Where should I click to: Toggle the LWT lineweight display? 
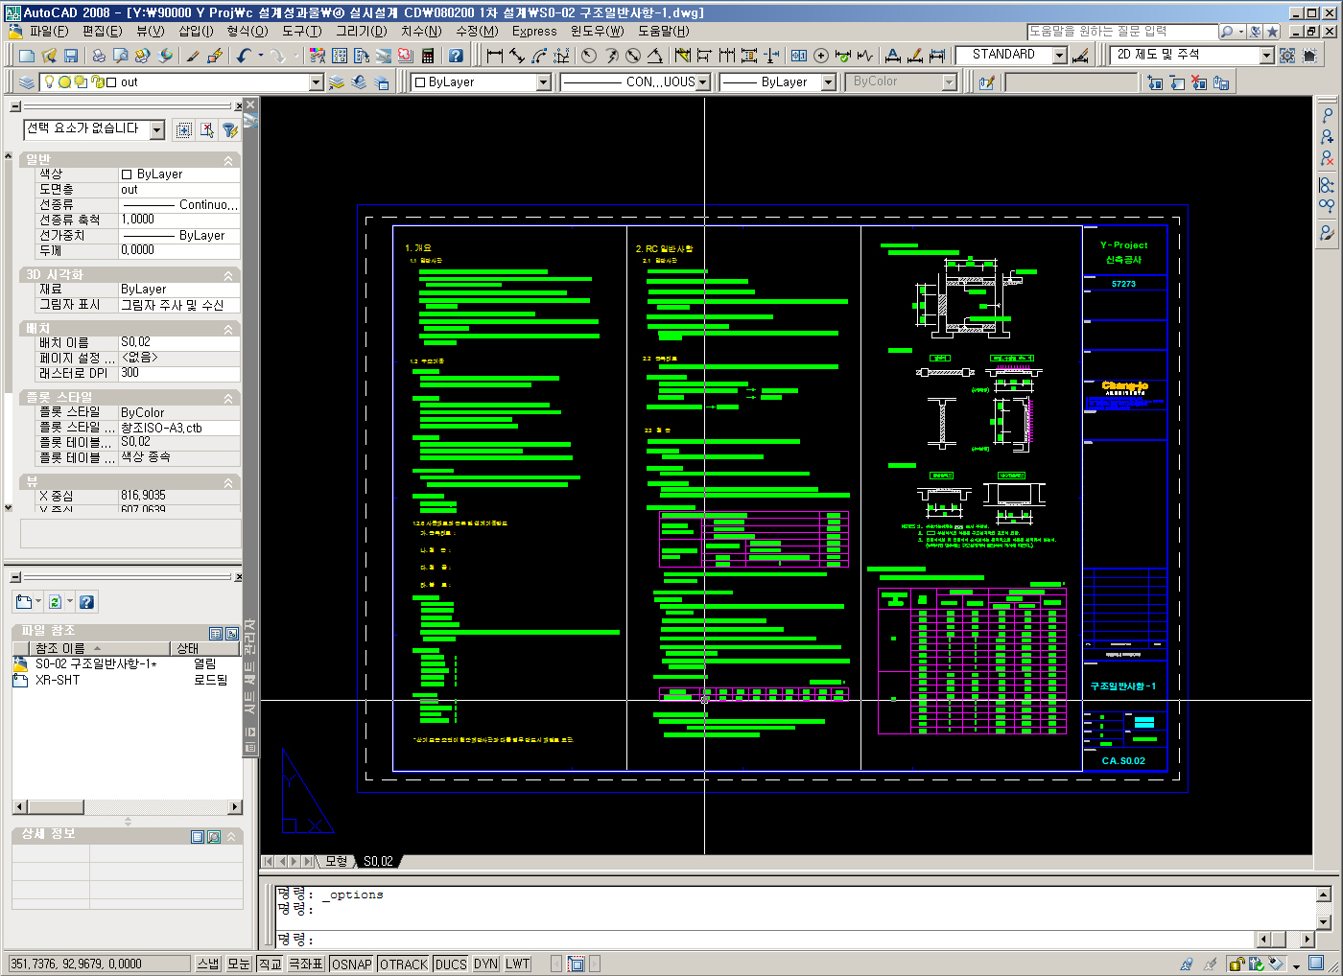[517, 964]
